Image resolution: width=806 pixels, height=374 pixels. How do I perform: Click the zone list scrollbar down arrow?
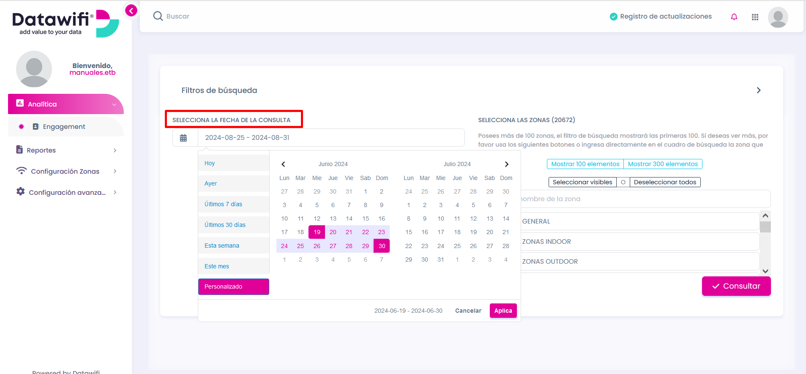tap(765, 271)
